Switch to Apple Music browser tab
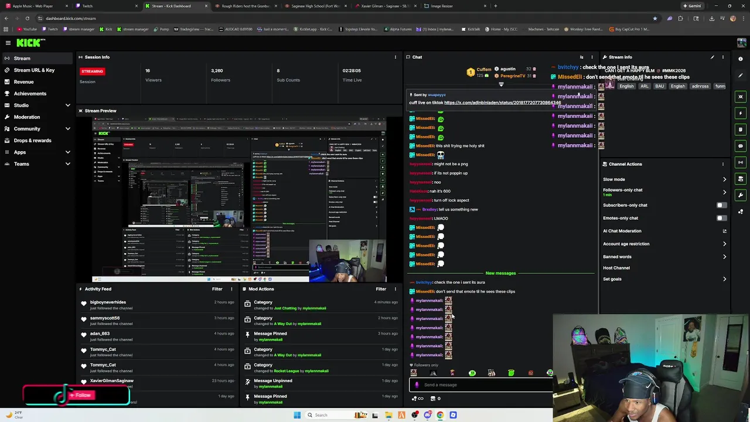This screenshot has height=422, width=750. (x=35, y=6)
